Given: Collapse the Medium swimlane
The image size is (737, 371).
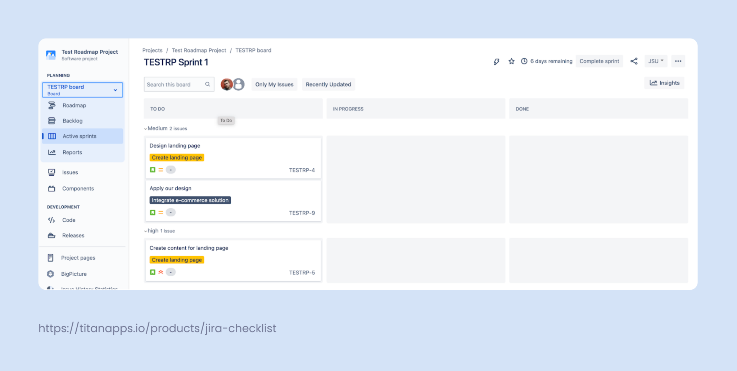Looking at the screenshot, I should coord(145,128).
